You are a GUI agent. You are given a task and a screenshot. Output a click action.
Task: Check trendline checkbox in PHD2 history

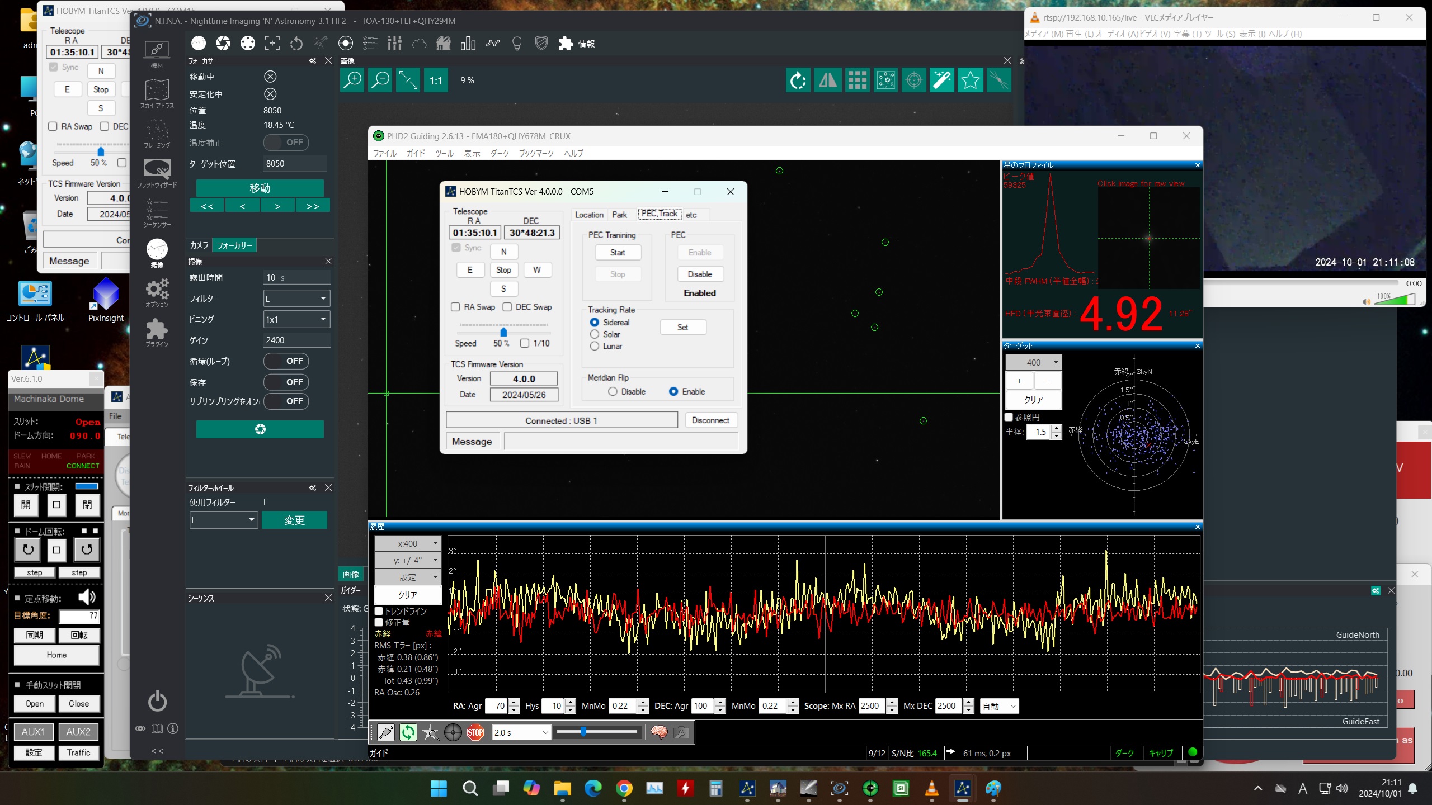click(379, 611)
